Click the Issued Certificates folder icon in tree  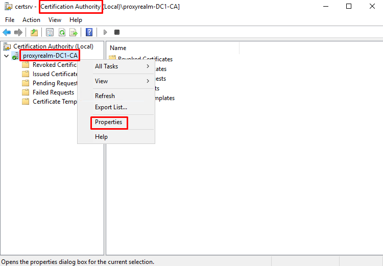pyautogui.click(x=26, y=74)
